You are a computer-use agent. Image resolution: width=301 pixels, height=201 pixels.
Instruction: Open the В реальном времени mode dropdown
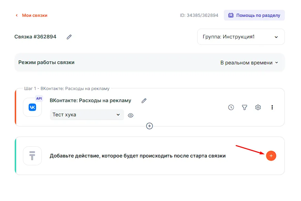click(x=249, y=62)
